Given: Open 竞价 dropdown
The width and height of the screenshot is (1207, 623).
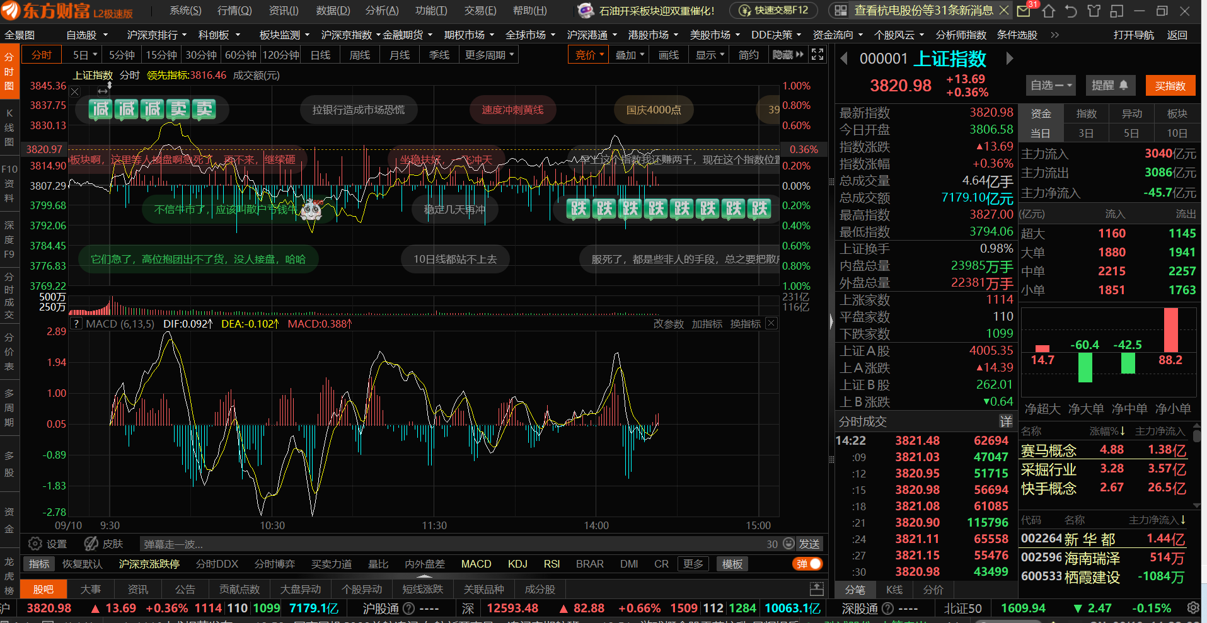Looking at the screenshot, I should coord(589,55).
